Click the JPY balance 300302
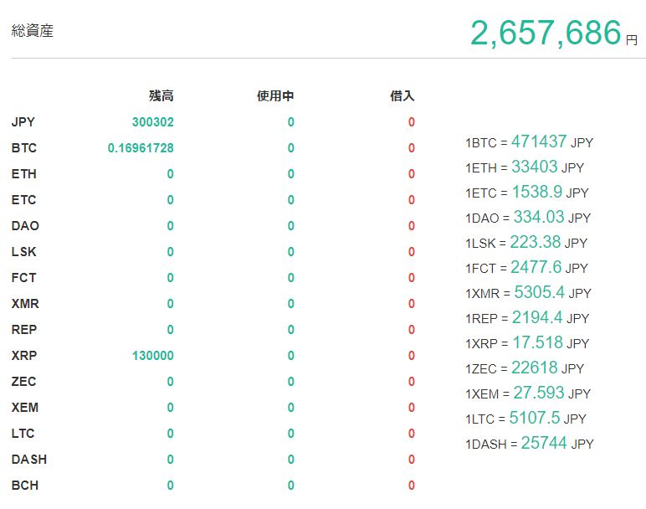 (152, 122)
